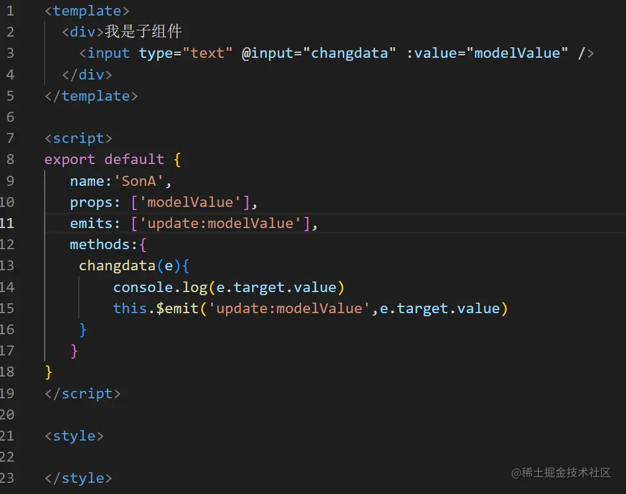This screenshot has height=494, width=626.
Task: Click the export keyword on line 8
Action: tap(70, 160)
